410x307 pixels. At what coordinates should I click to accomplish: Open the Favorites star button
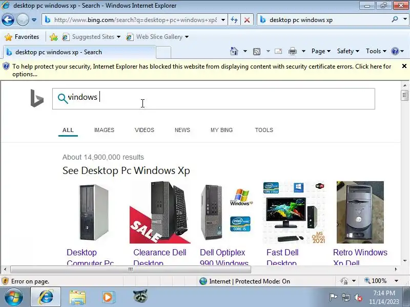pos(22,37)
